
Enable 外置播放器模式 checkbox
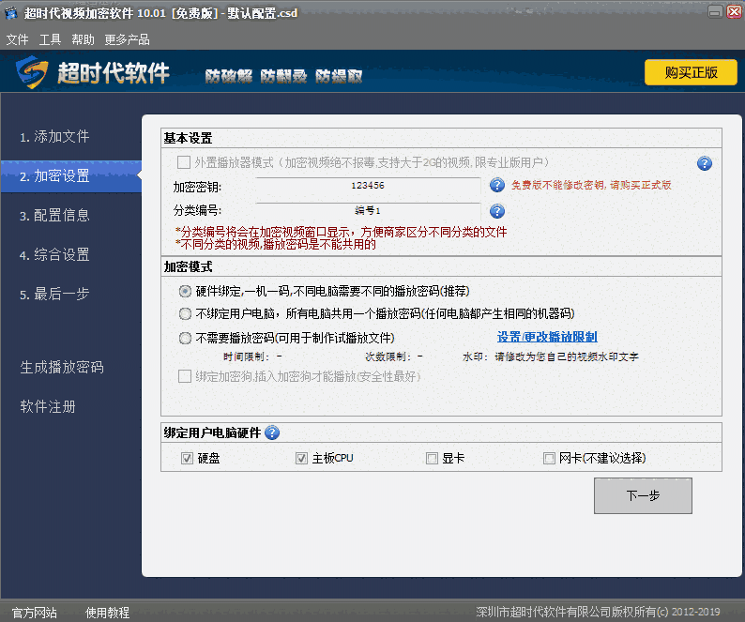pyautogui.click(x=184, y=162)
